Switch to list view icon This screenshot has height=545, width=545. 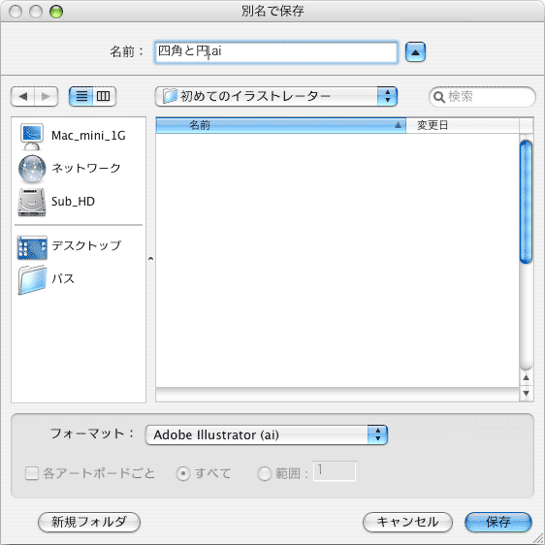tap(81, 96)
